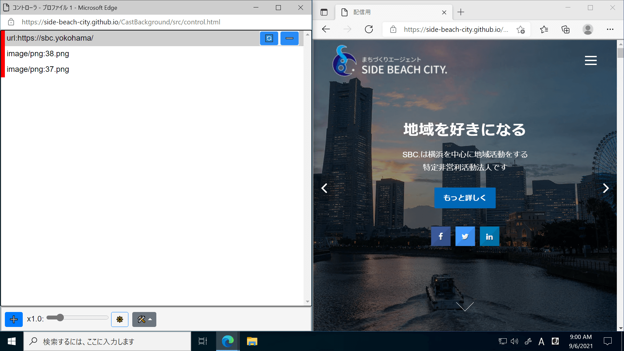Click the Facebook icon on the webpage

pos(441,236)
